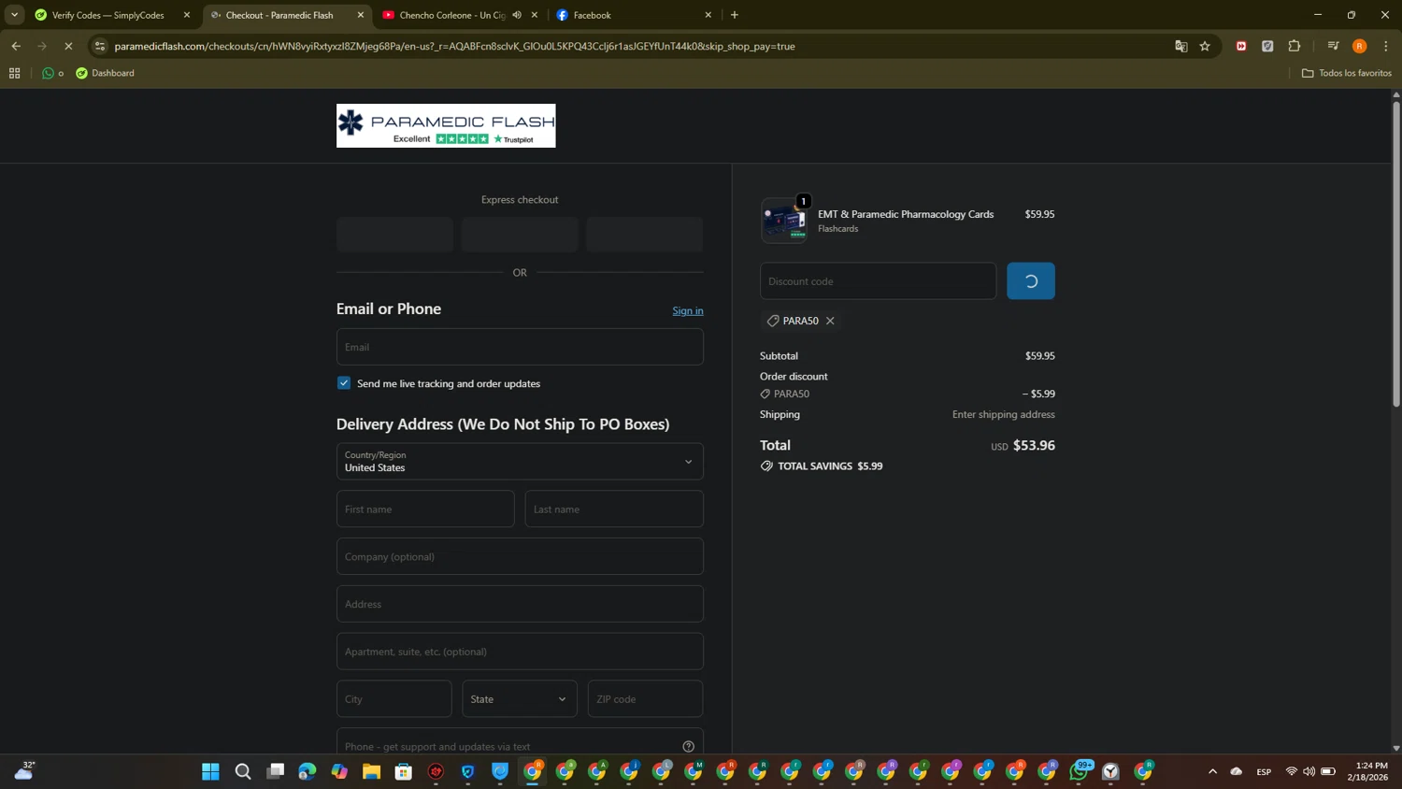Screen dimensions: 1402x789
Task: Click the Sign in link
Action: pyautogui.click(x=688, y=310)
